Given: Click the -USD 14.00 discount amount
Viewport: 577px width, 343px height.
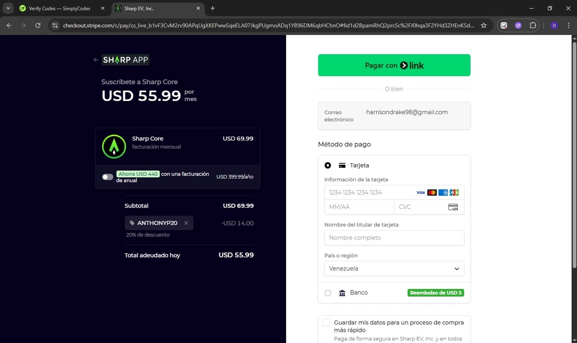Looking at the screenshot, I should [237, 223].
